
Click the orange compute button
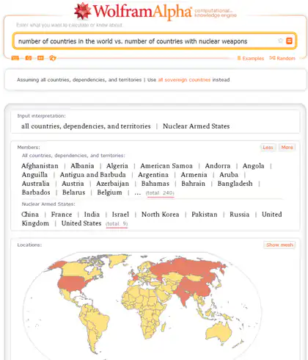[x=289, y=40]
